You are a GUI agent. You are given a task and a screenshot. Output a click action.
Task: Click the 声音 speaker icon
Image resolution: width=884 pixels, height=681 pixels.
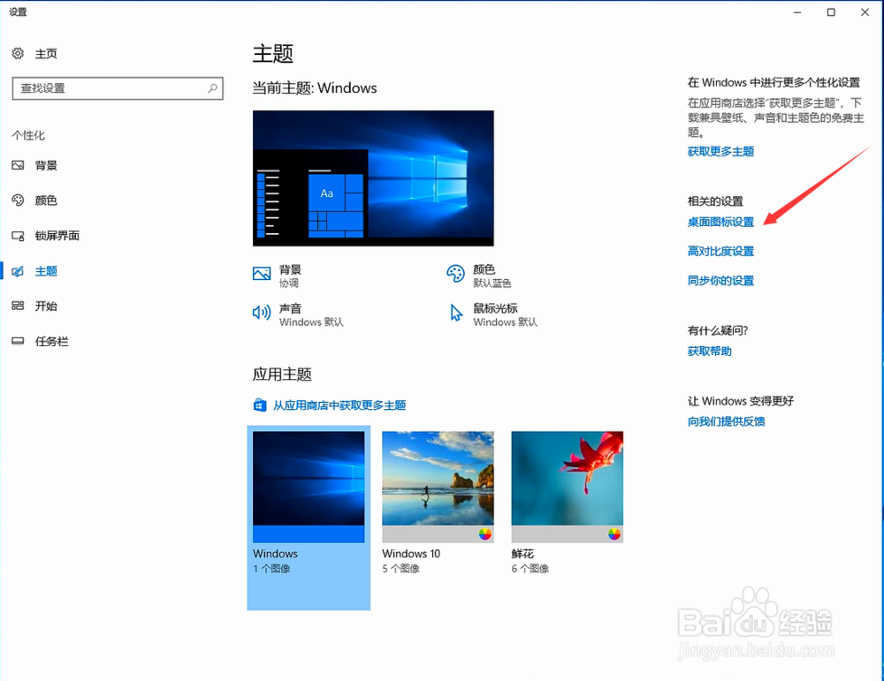tap(262, 313)
